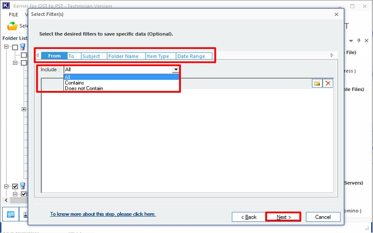Click the Select file folder icon in toolbar

pyautogui.click(x=13, y=27)
